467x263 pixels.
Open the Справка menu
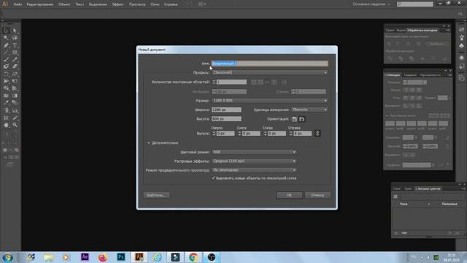click(171, 4)
